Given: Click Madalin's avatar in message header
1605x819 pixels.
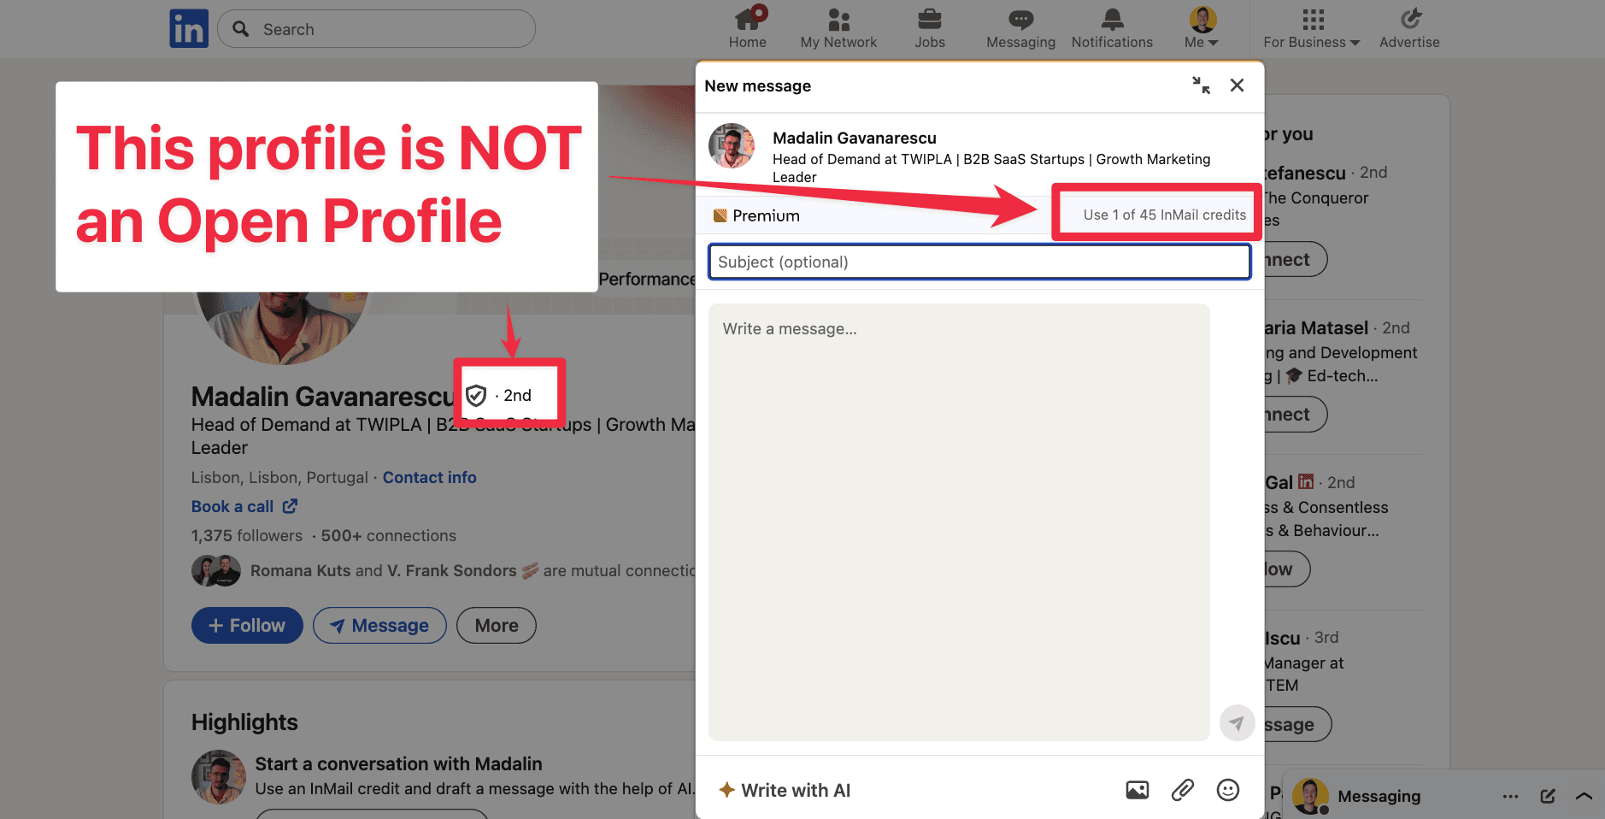Looking at the screenshot, I should pyautogui.click(x=732, y=146).
